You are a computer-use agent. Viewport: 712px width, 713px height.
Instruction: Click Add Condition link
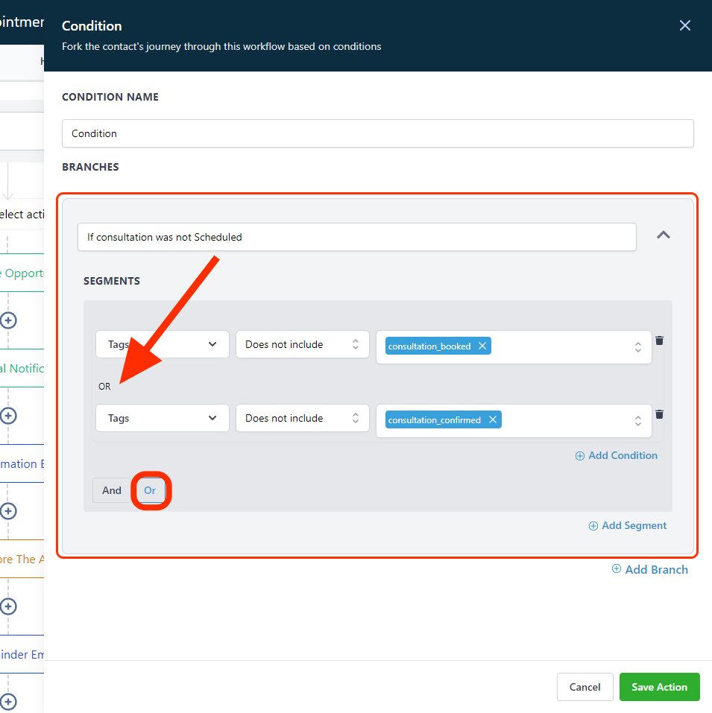(617, 456)
